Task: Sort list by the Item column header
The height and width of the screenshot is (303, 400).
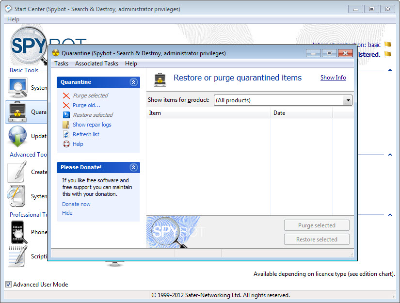Action: 208,113
